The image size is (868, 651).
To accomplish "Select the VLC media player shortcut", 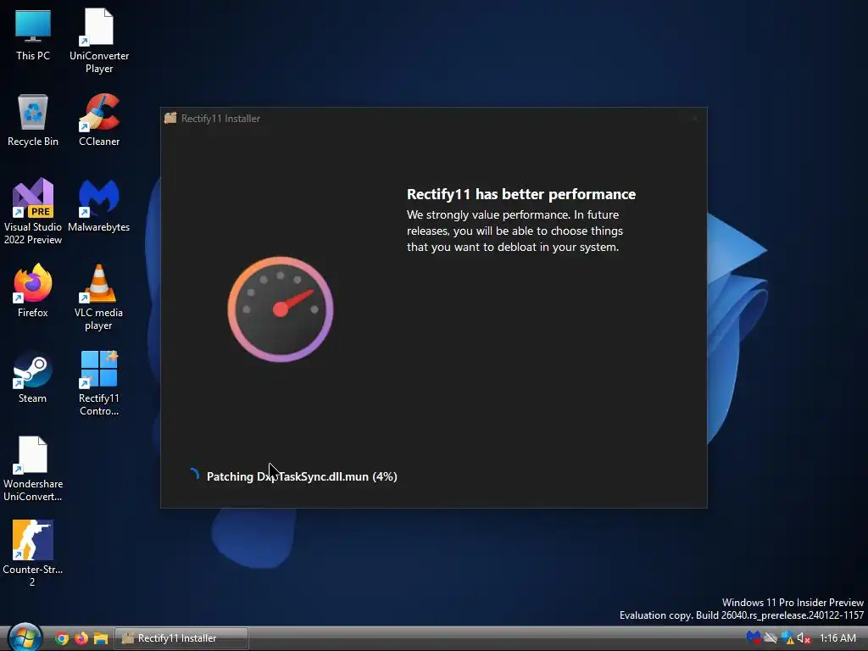I will point(99,298).
